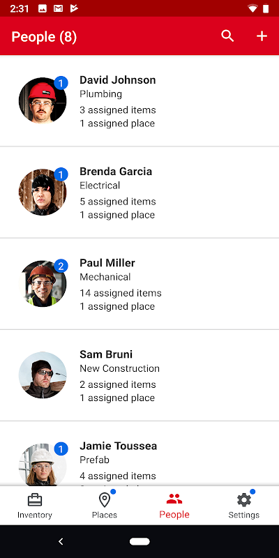Open Brenda Garcia's avatar picture

point(43,192)
